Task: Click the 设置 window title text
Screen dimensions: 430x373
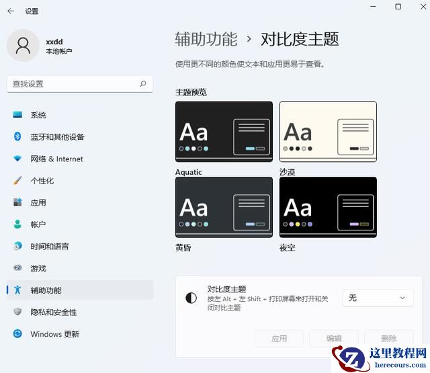Action: point(32,11)
